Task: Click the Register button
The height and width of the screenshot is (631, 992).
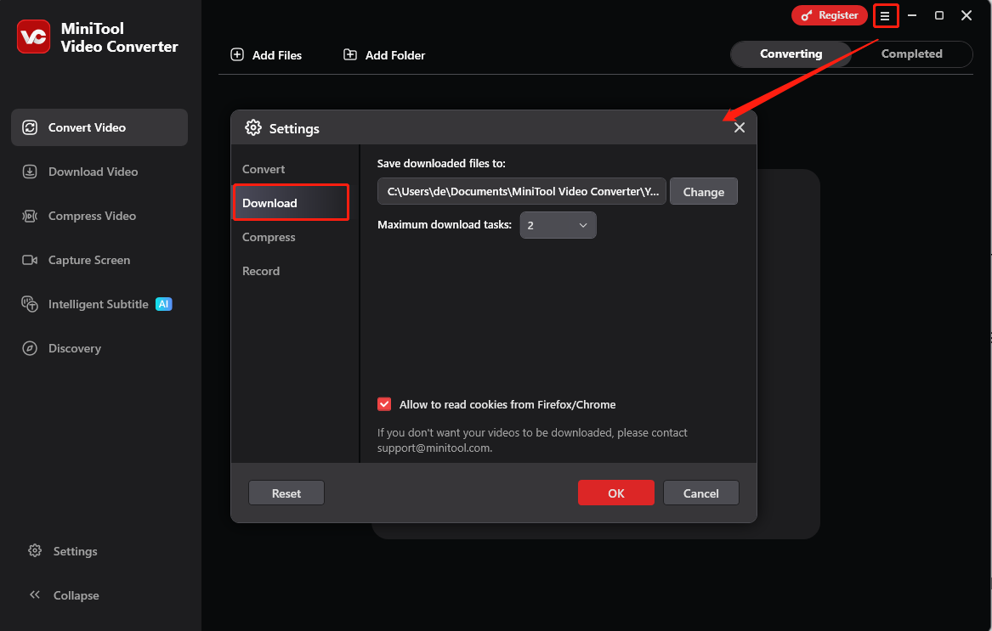Action: coord(829,14)
